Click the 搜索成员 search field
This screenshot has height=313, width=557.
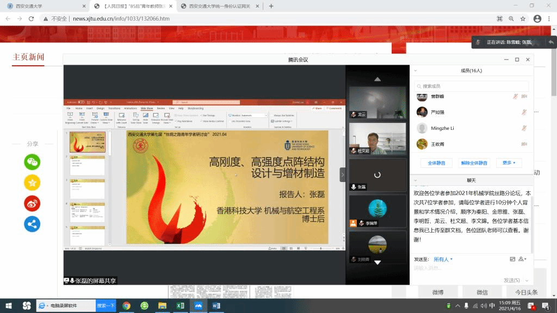pos(472,86)
